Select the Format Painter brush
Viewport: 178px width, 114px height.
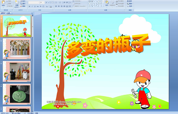pos(7,6)
